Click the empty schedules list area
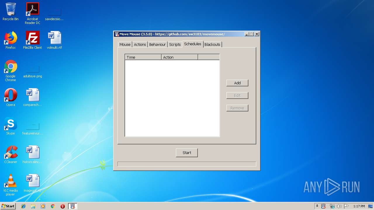The width and height of the screenshot is (374, 210). point(172,98)
